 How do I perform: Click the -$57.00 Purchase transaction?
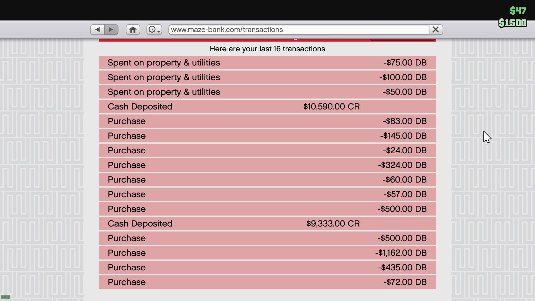coord(267,194)
